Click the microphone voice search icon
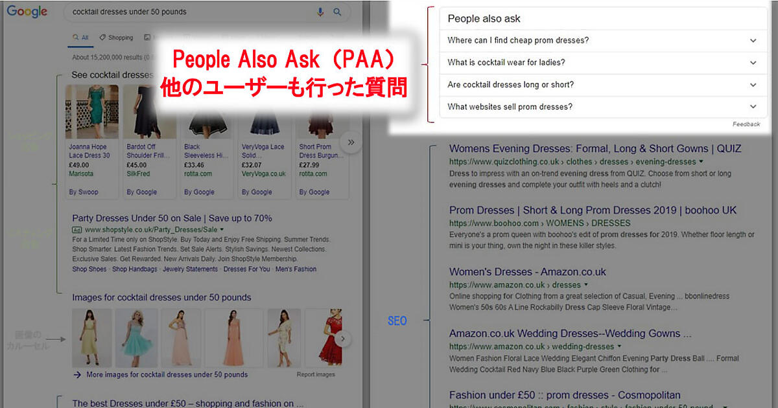778x408 pixels. [x=320, y=12]
